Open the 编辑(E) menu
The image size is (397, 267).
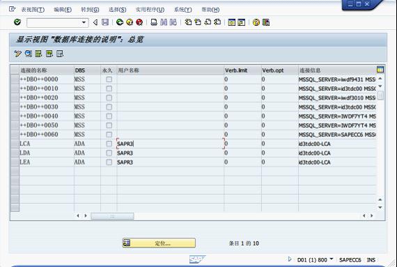(x=63, y=10)
